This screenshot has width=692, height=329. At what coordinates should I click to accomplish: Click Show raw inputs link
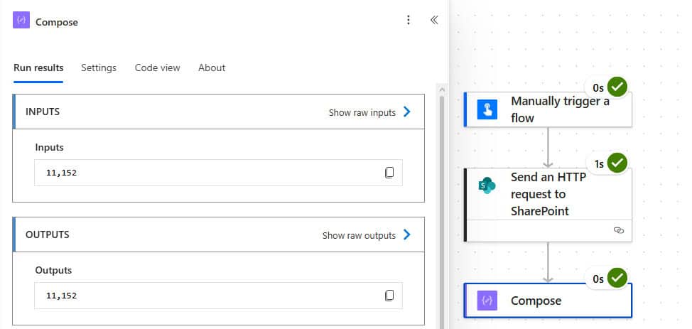point(362,112)
